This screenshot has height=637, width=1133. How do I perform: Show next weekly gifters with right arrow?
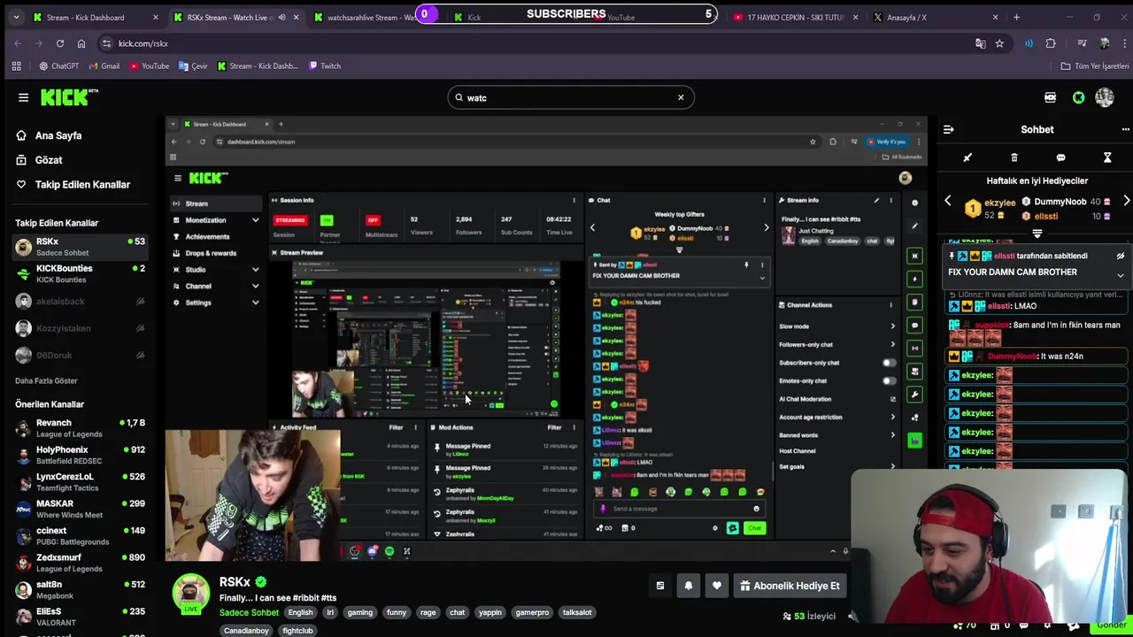click(x=1126, y=201)
